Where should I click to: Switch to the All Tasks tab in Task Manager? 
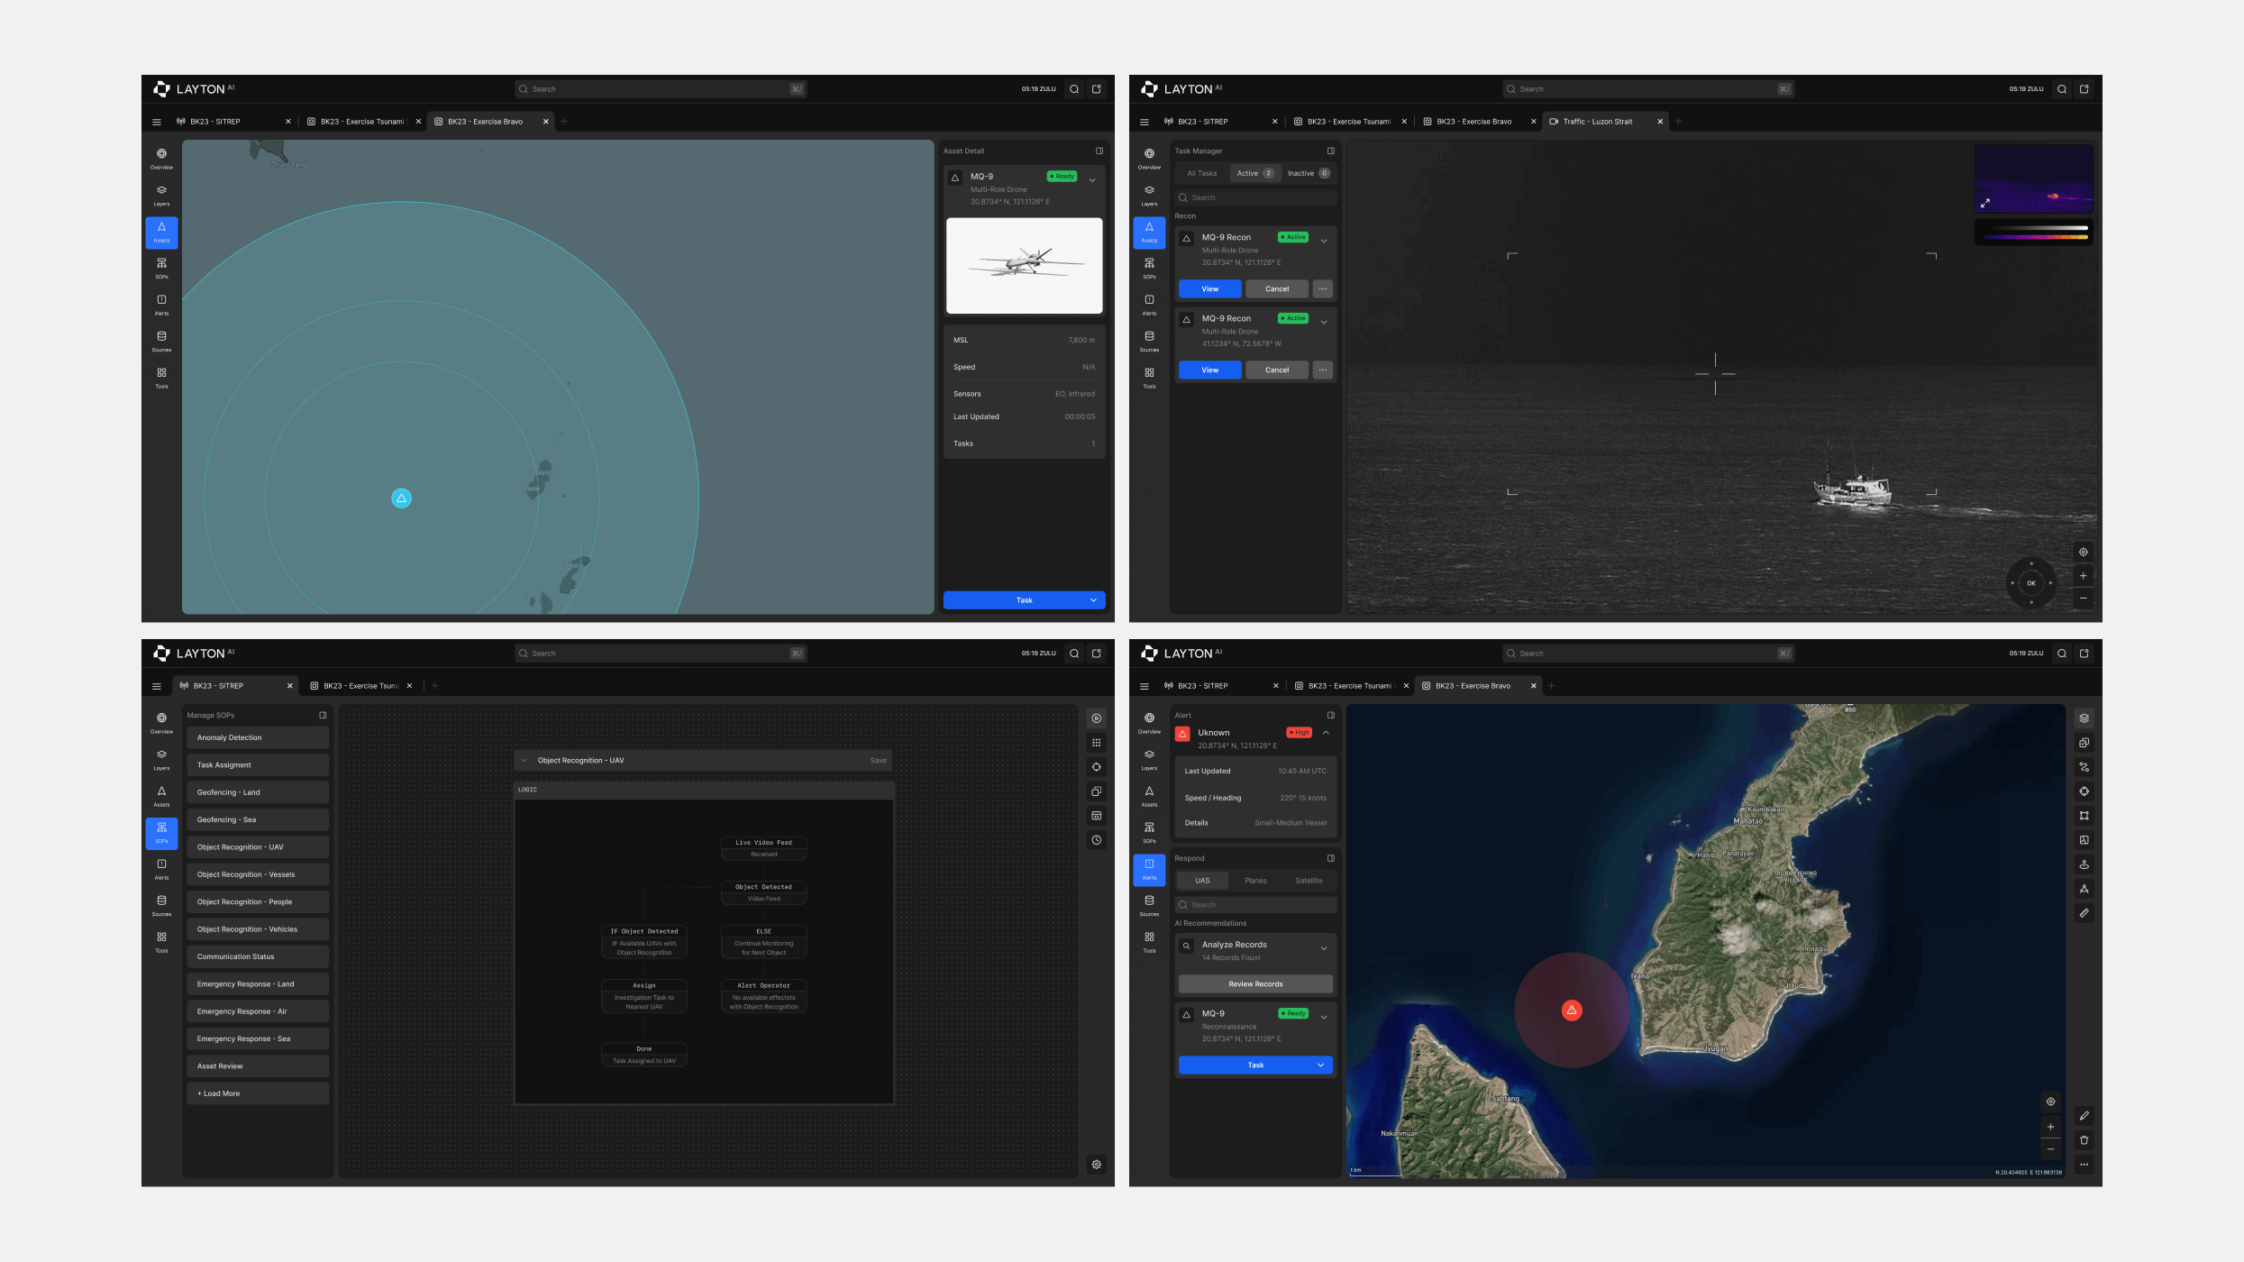tap(1201, 173)
